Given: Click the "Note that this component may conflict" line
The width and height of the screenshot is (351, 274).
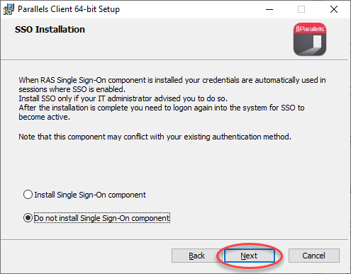Looking at the screenshot, I should [155, 137].
